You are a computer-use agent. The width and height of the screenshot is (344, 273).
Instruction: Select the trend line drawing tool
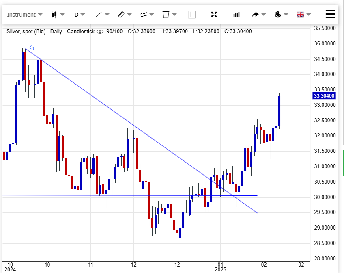tap(99, 15)
